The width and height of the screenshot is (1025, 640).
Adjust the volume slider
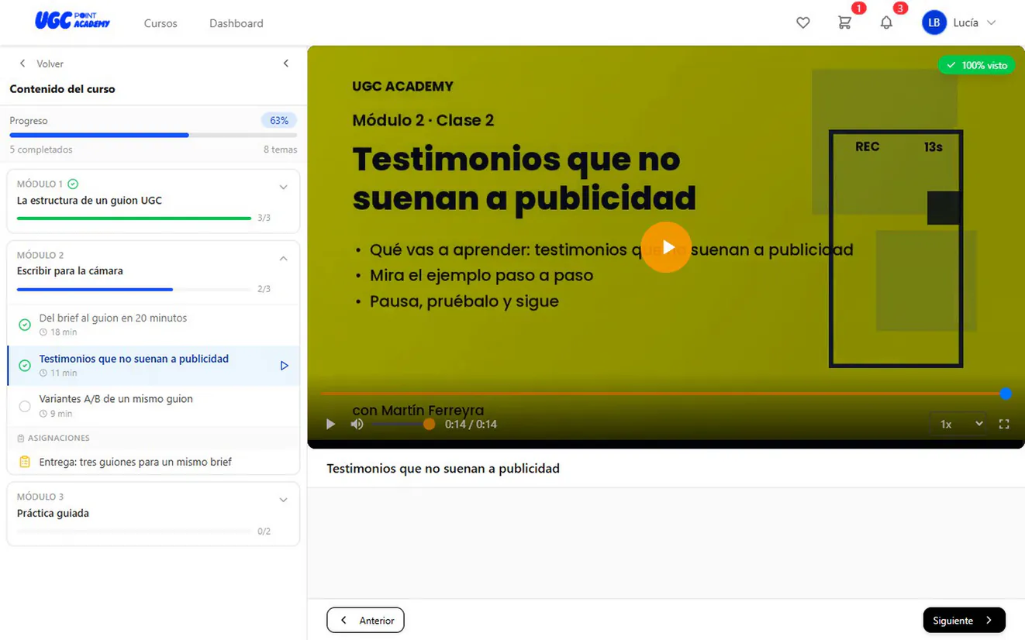click(x=400, y=425)
